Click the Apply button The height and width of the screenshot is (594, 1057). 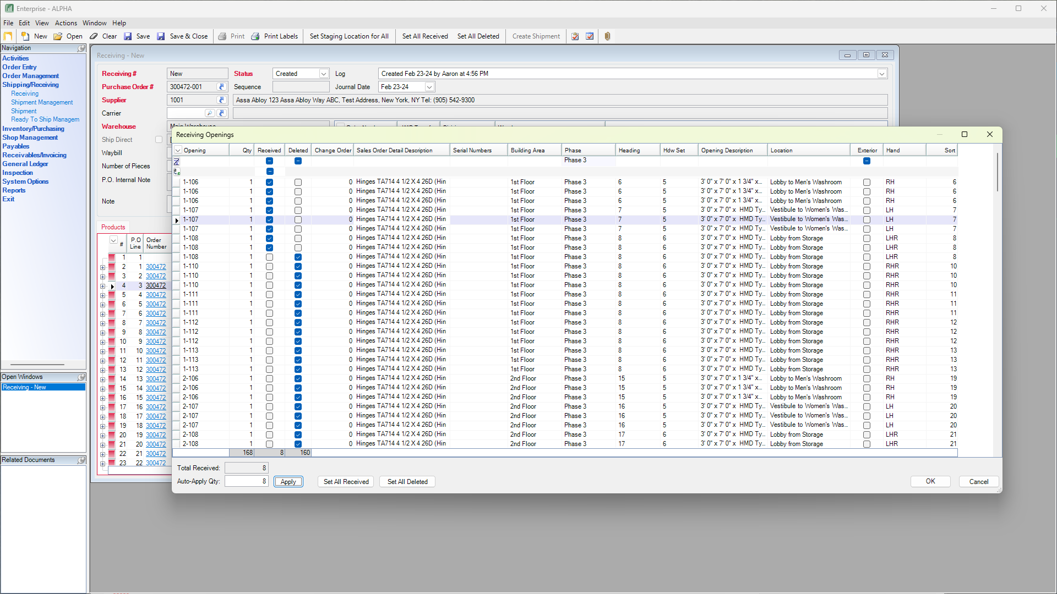tap(288, 482)
